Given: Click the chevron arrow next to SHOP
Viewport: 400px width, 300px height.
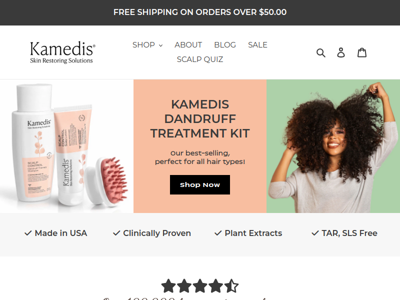Looking at the screenshot, I should click(x=160, y=45).
